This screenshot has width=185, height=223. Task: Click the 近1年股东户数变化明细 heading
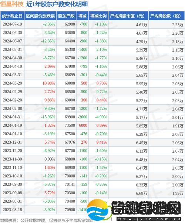click(57, 4)
